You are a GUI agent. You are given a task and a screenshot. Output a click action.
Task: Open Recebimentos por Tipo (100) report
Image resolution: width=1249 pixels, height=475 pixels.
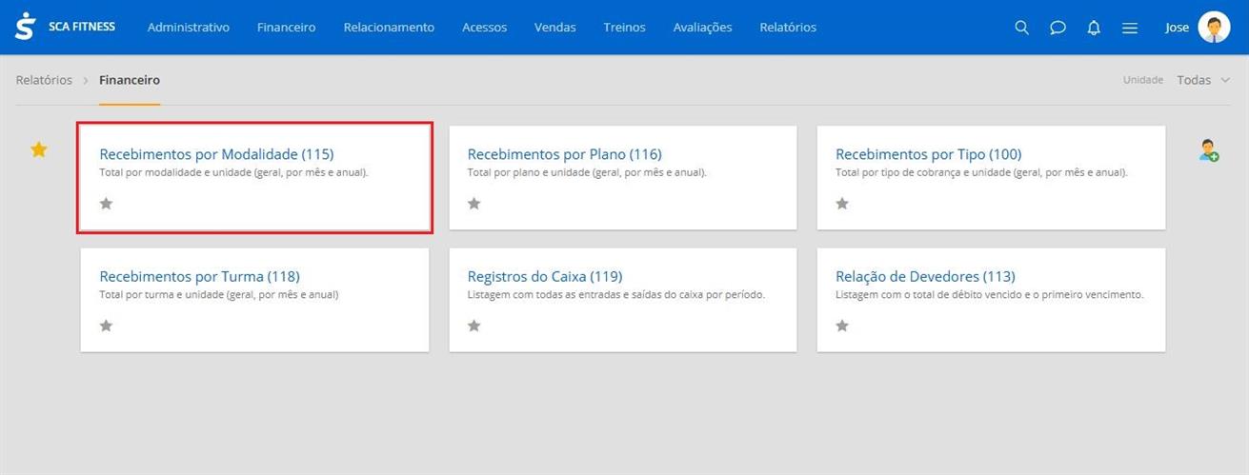929,154
